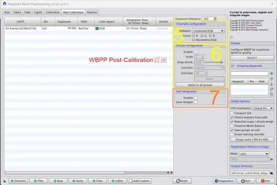Start processing with the Run button

tap(246, 181)
